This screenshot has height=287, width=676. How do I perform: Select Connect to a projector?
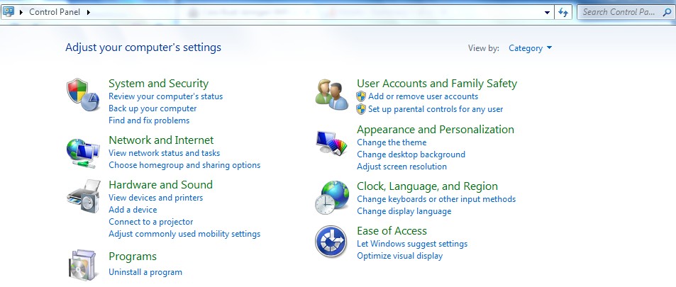(x=151, y=222)
